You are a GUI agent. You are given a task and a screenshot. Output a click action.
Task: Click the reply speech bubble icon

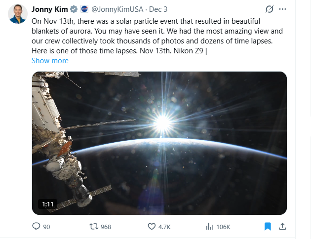point(36,226)
